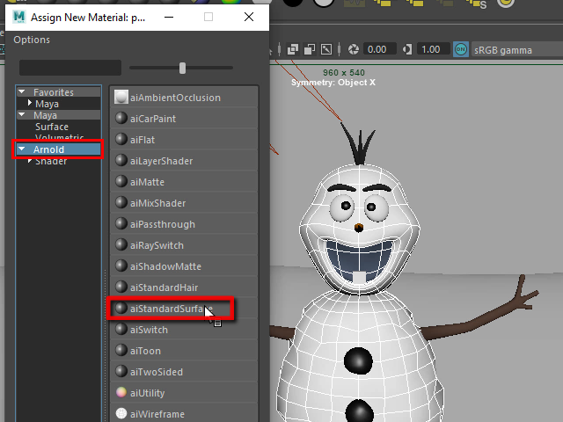Choose the aiAmbientOcclusion material

[175, 98]
